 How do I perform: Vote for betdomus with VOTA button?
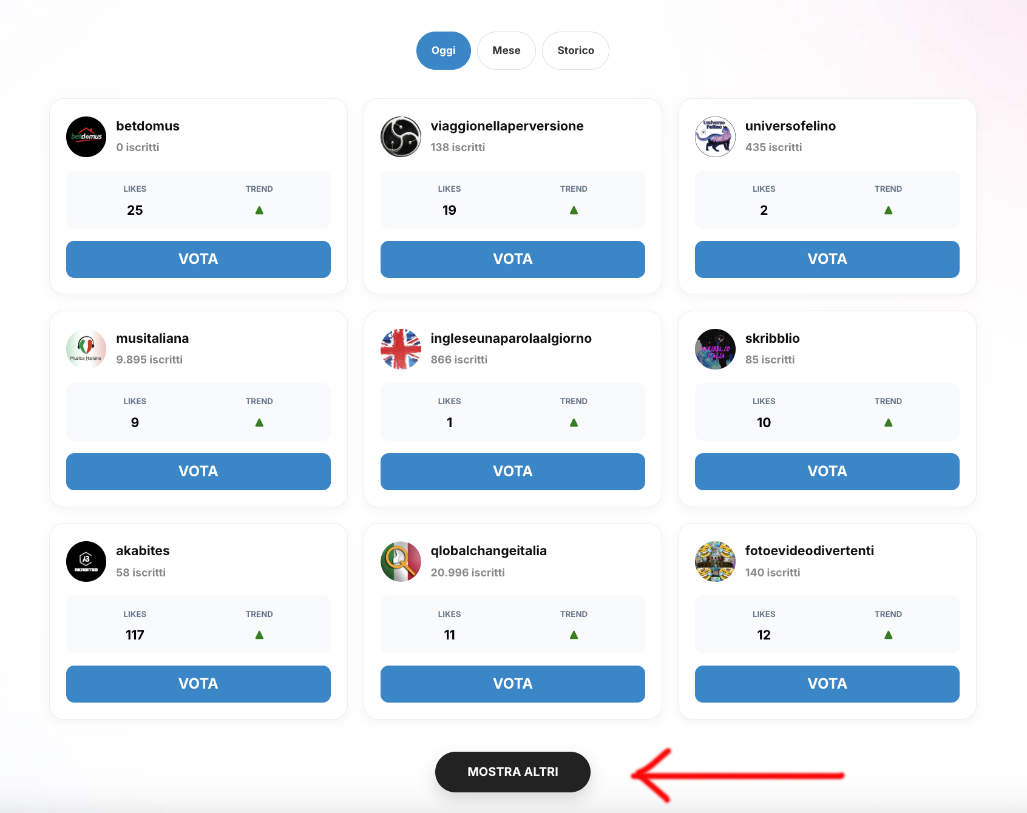point(198,259)
